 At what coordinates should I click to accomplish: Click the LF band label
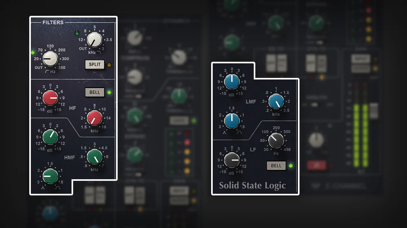tap(253, 149)
